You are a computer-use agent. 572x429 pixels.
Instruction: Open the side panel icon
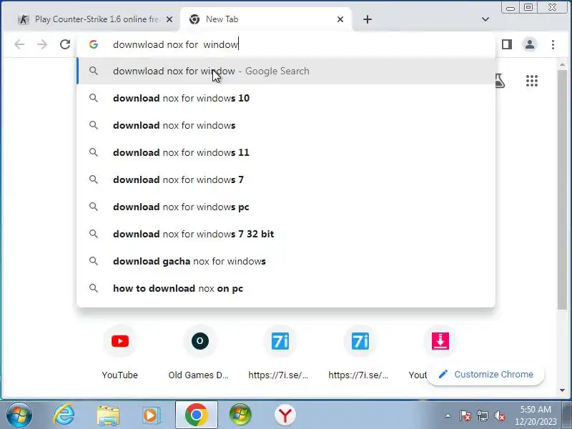(507, 44)
